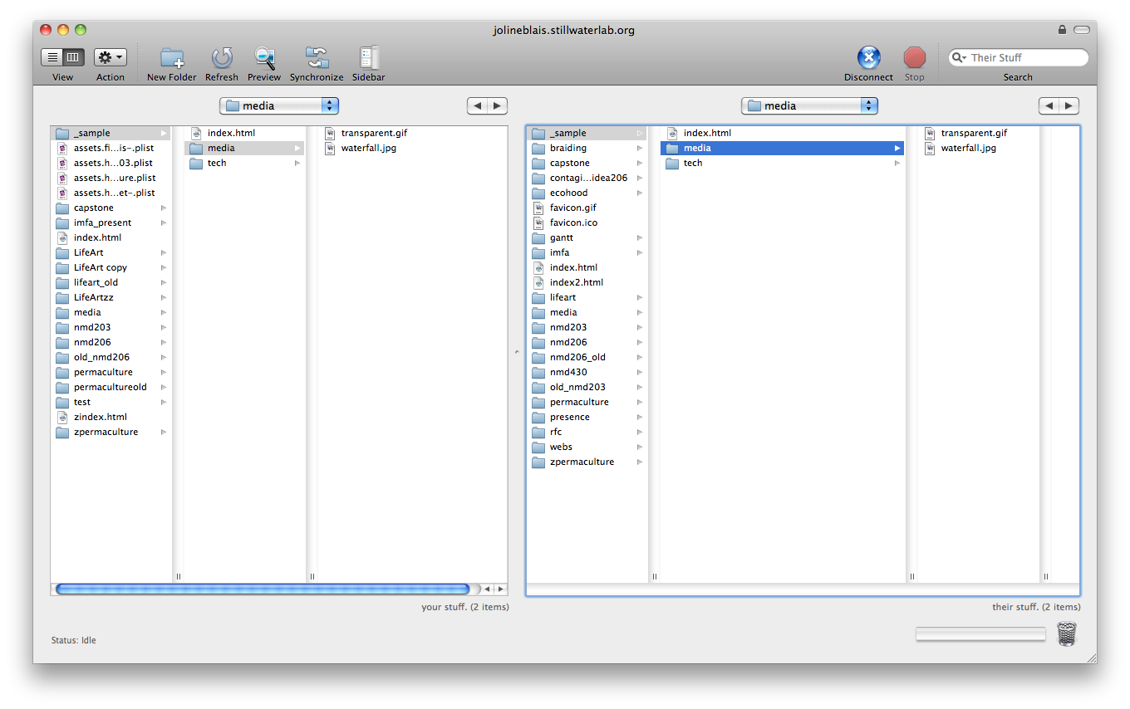The height and width of the screenshot is (709, 1130).
Task: Open the left pane media path dropdown
Action: pos(279,105)
